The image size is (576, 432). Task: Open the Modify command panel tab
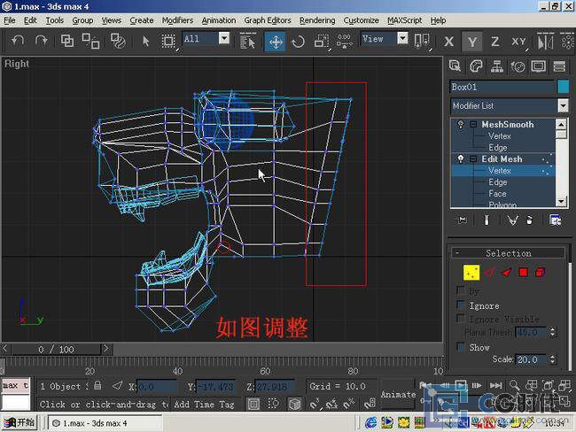point(476,66)
